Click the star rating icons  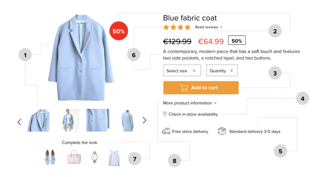coord(177,27)
